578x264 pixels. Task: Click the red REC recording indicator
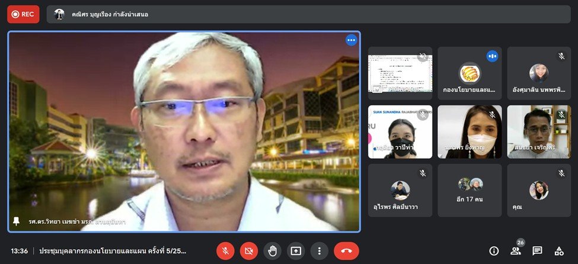[23, 14]
